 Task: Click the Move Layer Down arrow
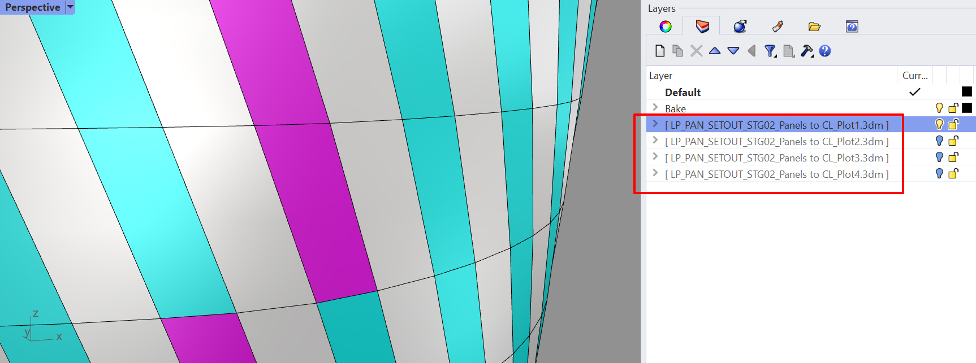pyautogui.click(x=733, y=51)
